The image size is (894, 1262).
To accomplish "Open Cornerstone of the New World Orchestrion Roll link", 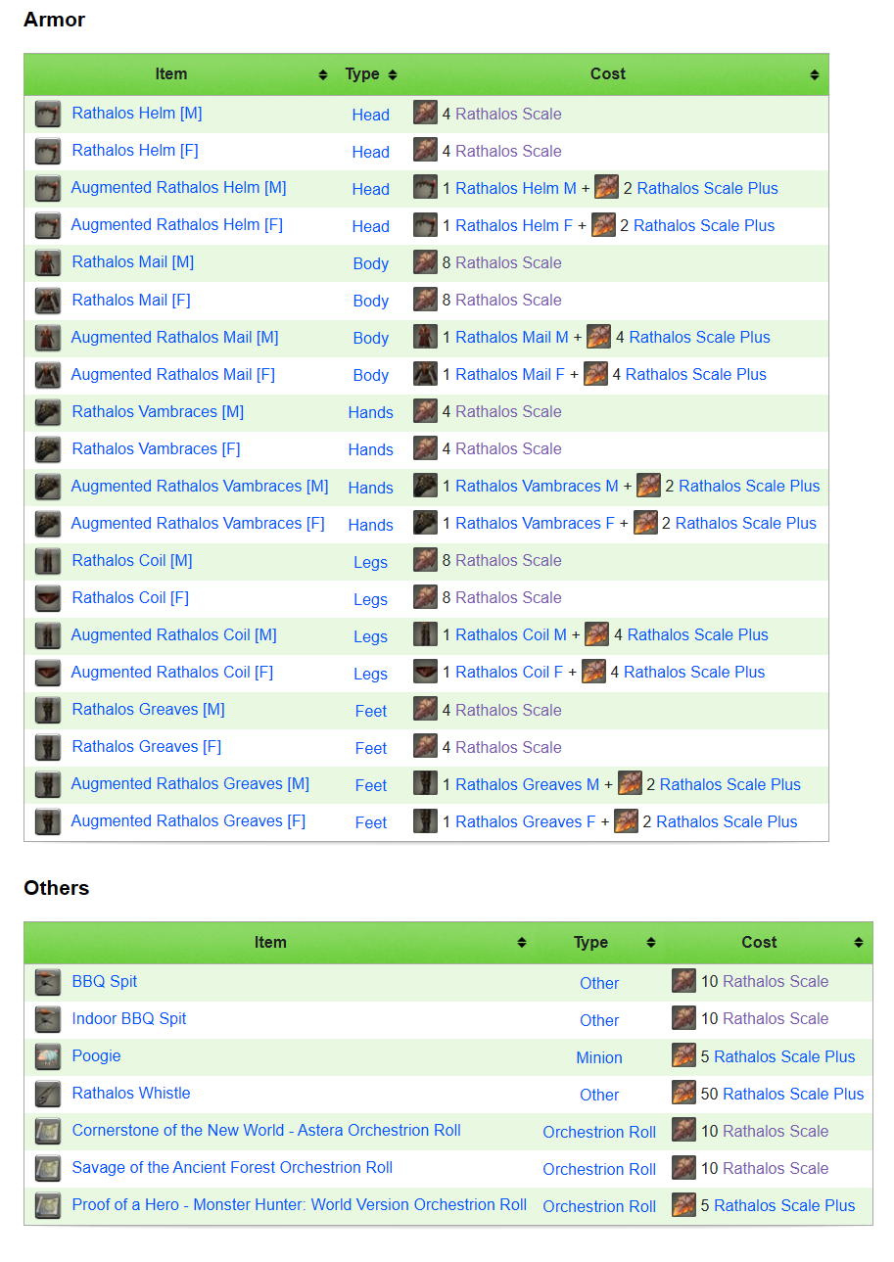I will coord(266,1130).
